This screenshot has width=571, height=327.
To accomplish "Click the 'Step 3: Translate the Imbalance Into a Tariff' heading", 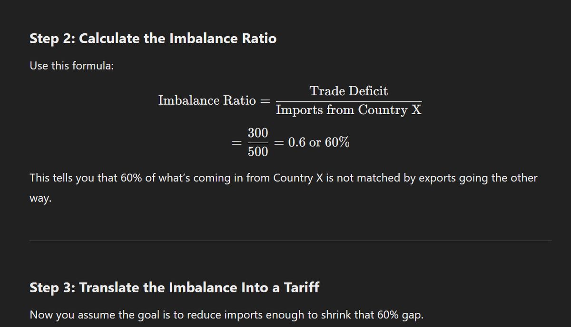I will (x=175, y=287).
